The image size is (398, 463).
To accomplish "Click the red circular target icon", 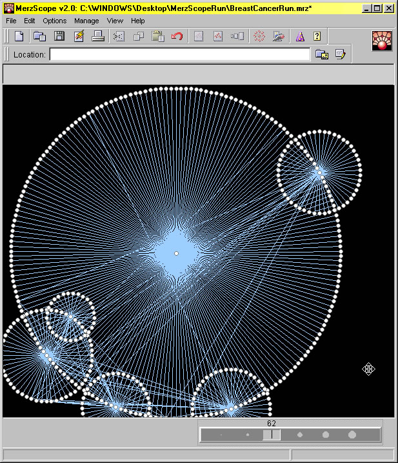I will tap(259, 36).
